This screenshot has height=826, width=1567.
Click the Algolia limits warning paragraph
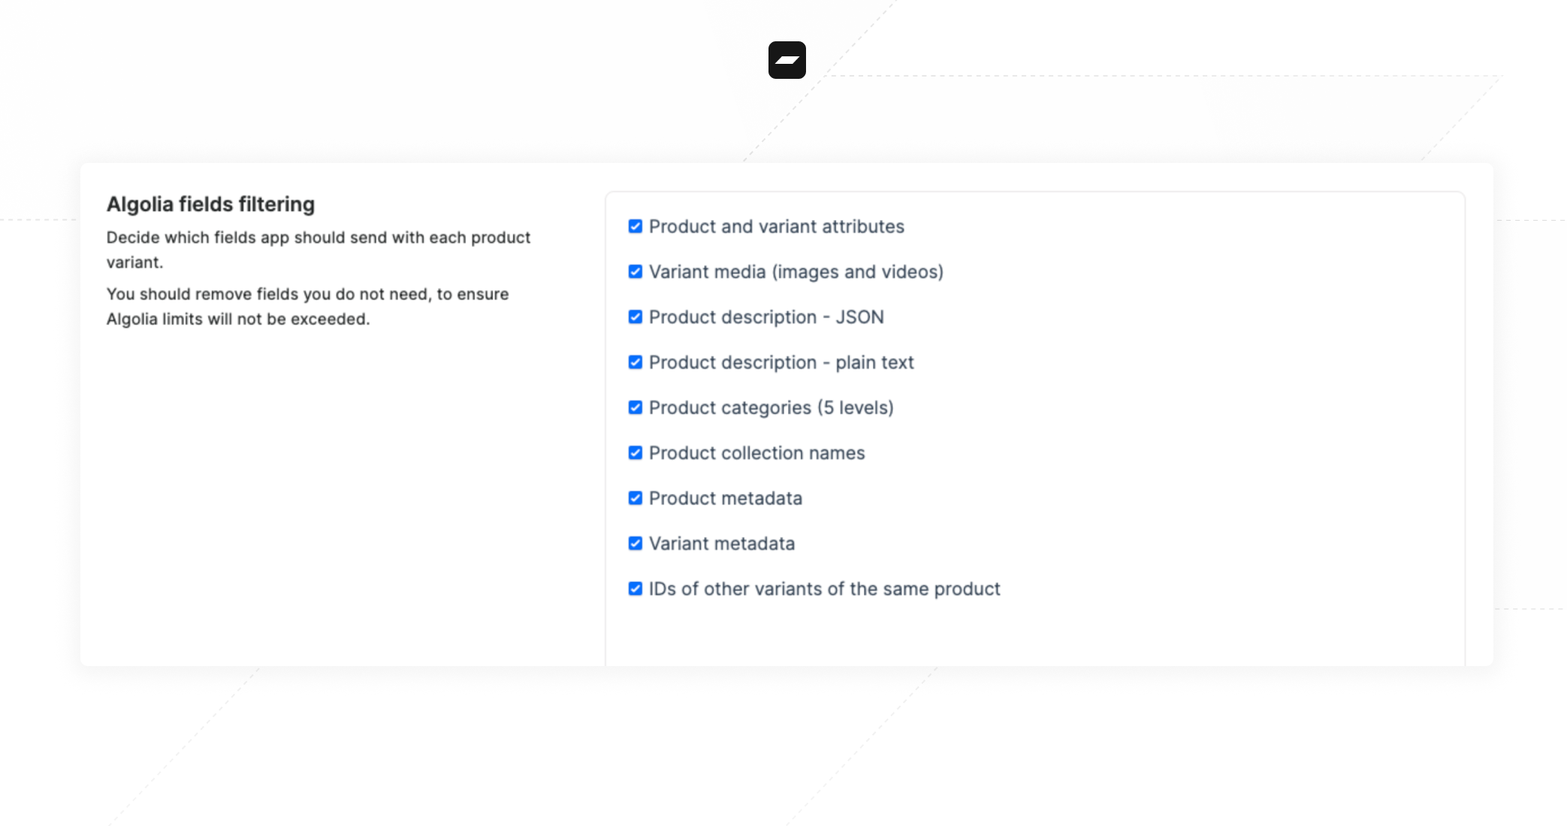point(308,306)
